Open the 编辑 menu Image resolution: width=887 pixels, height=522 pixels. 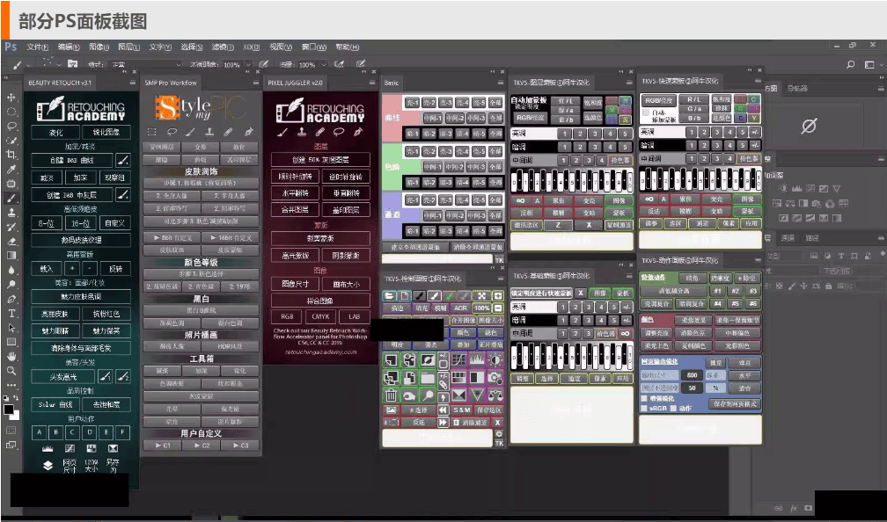(x=69, y=47)
